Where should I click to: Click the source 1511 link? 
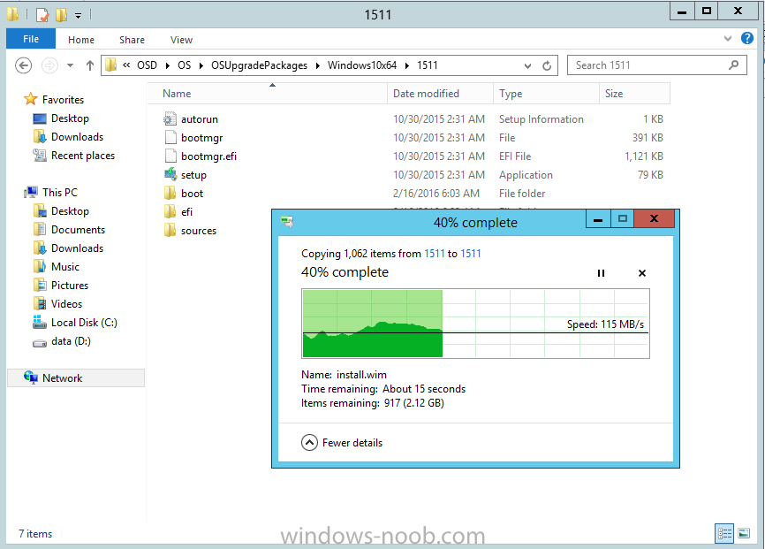point(435,254)
